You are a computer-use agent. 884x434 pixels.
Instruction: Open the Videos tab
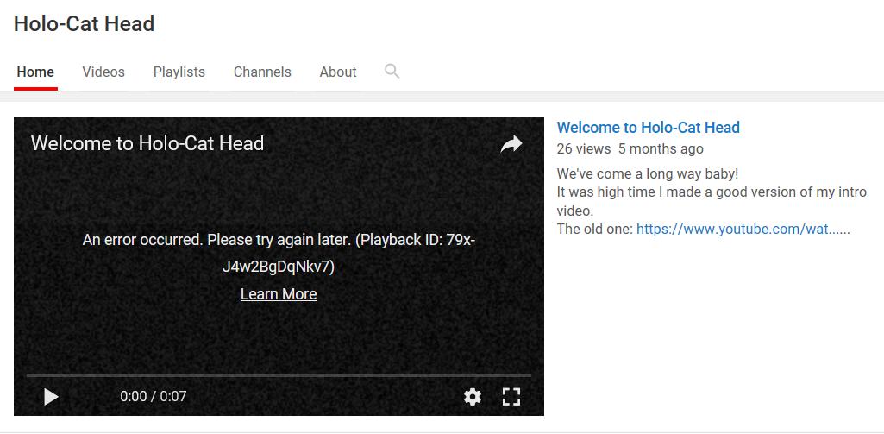[103, 72]
